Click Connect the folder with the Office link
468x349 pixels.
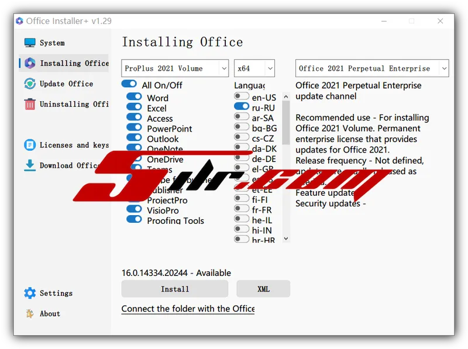click(x=188, y=309)
